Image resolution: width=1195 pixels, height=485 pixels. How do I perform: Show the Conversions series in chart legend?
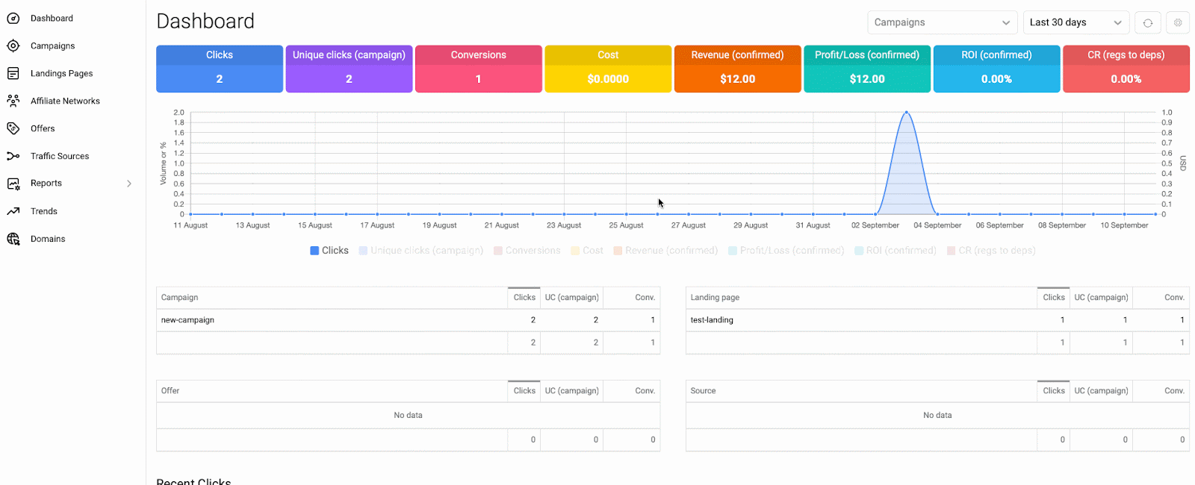[527, 251]
